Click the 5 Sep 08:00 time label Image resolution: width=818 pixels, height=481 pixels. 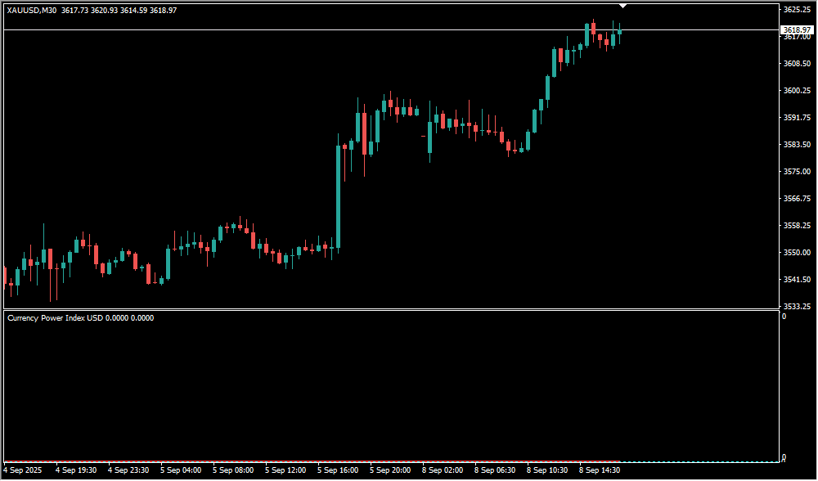pyautogui.click(x=233, y=470)
